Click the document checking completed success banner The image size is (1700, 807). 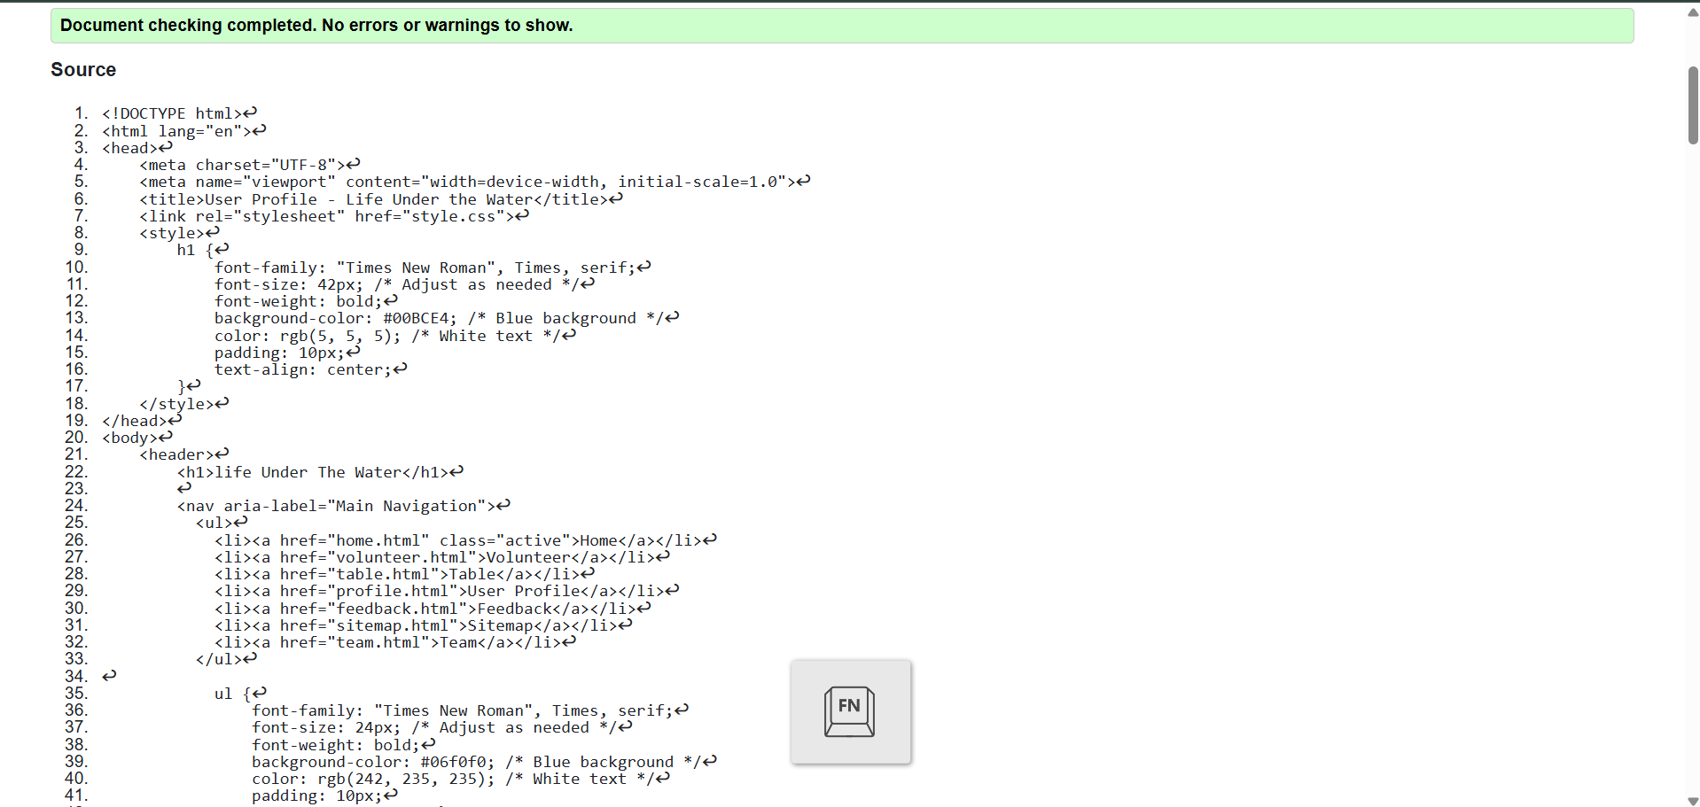pos(841,26)
